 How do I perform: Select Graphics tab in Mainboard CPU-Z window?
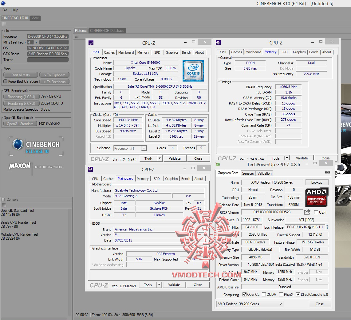click(x=172, y=179)
